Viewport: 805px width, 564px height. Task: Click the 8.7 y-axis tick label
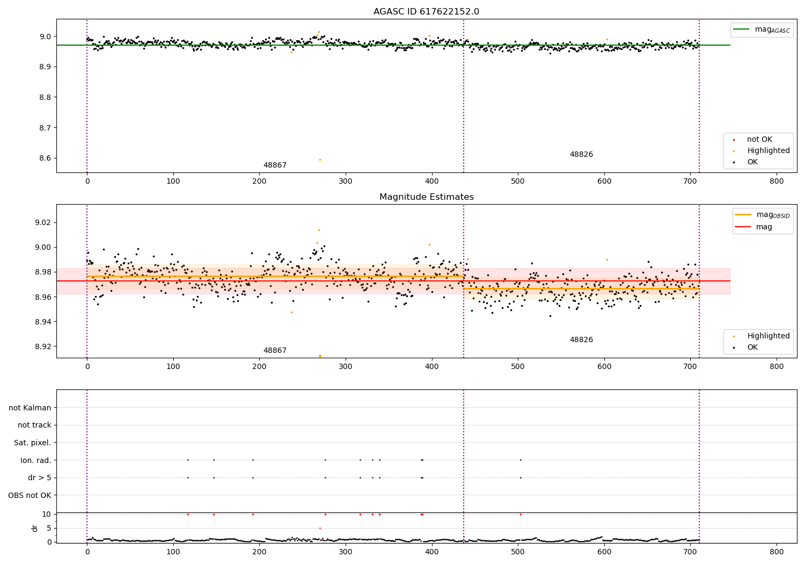point(45,128)
